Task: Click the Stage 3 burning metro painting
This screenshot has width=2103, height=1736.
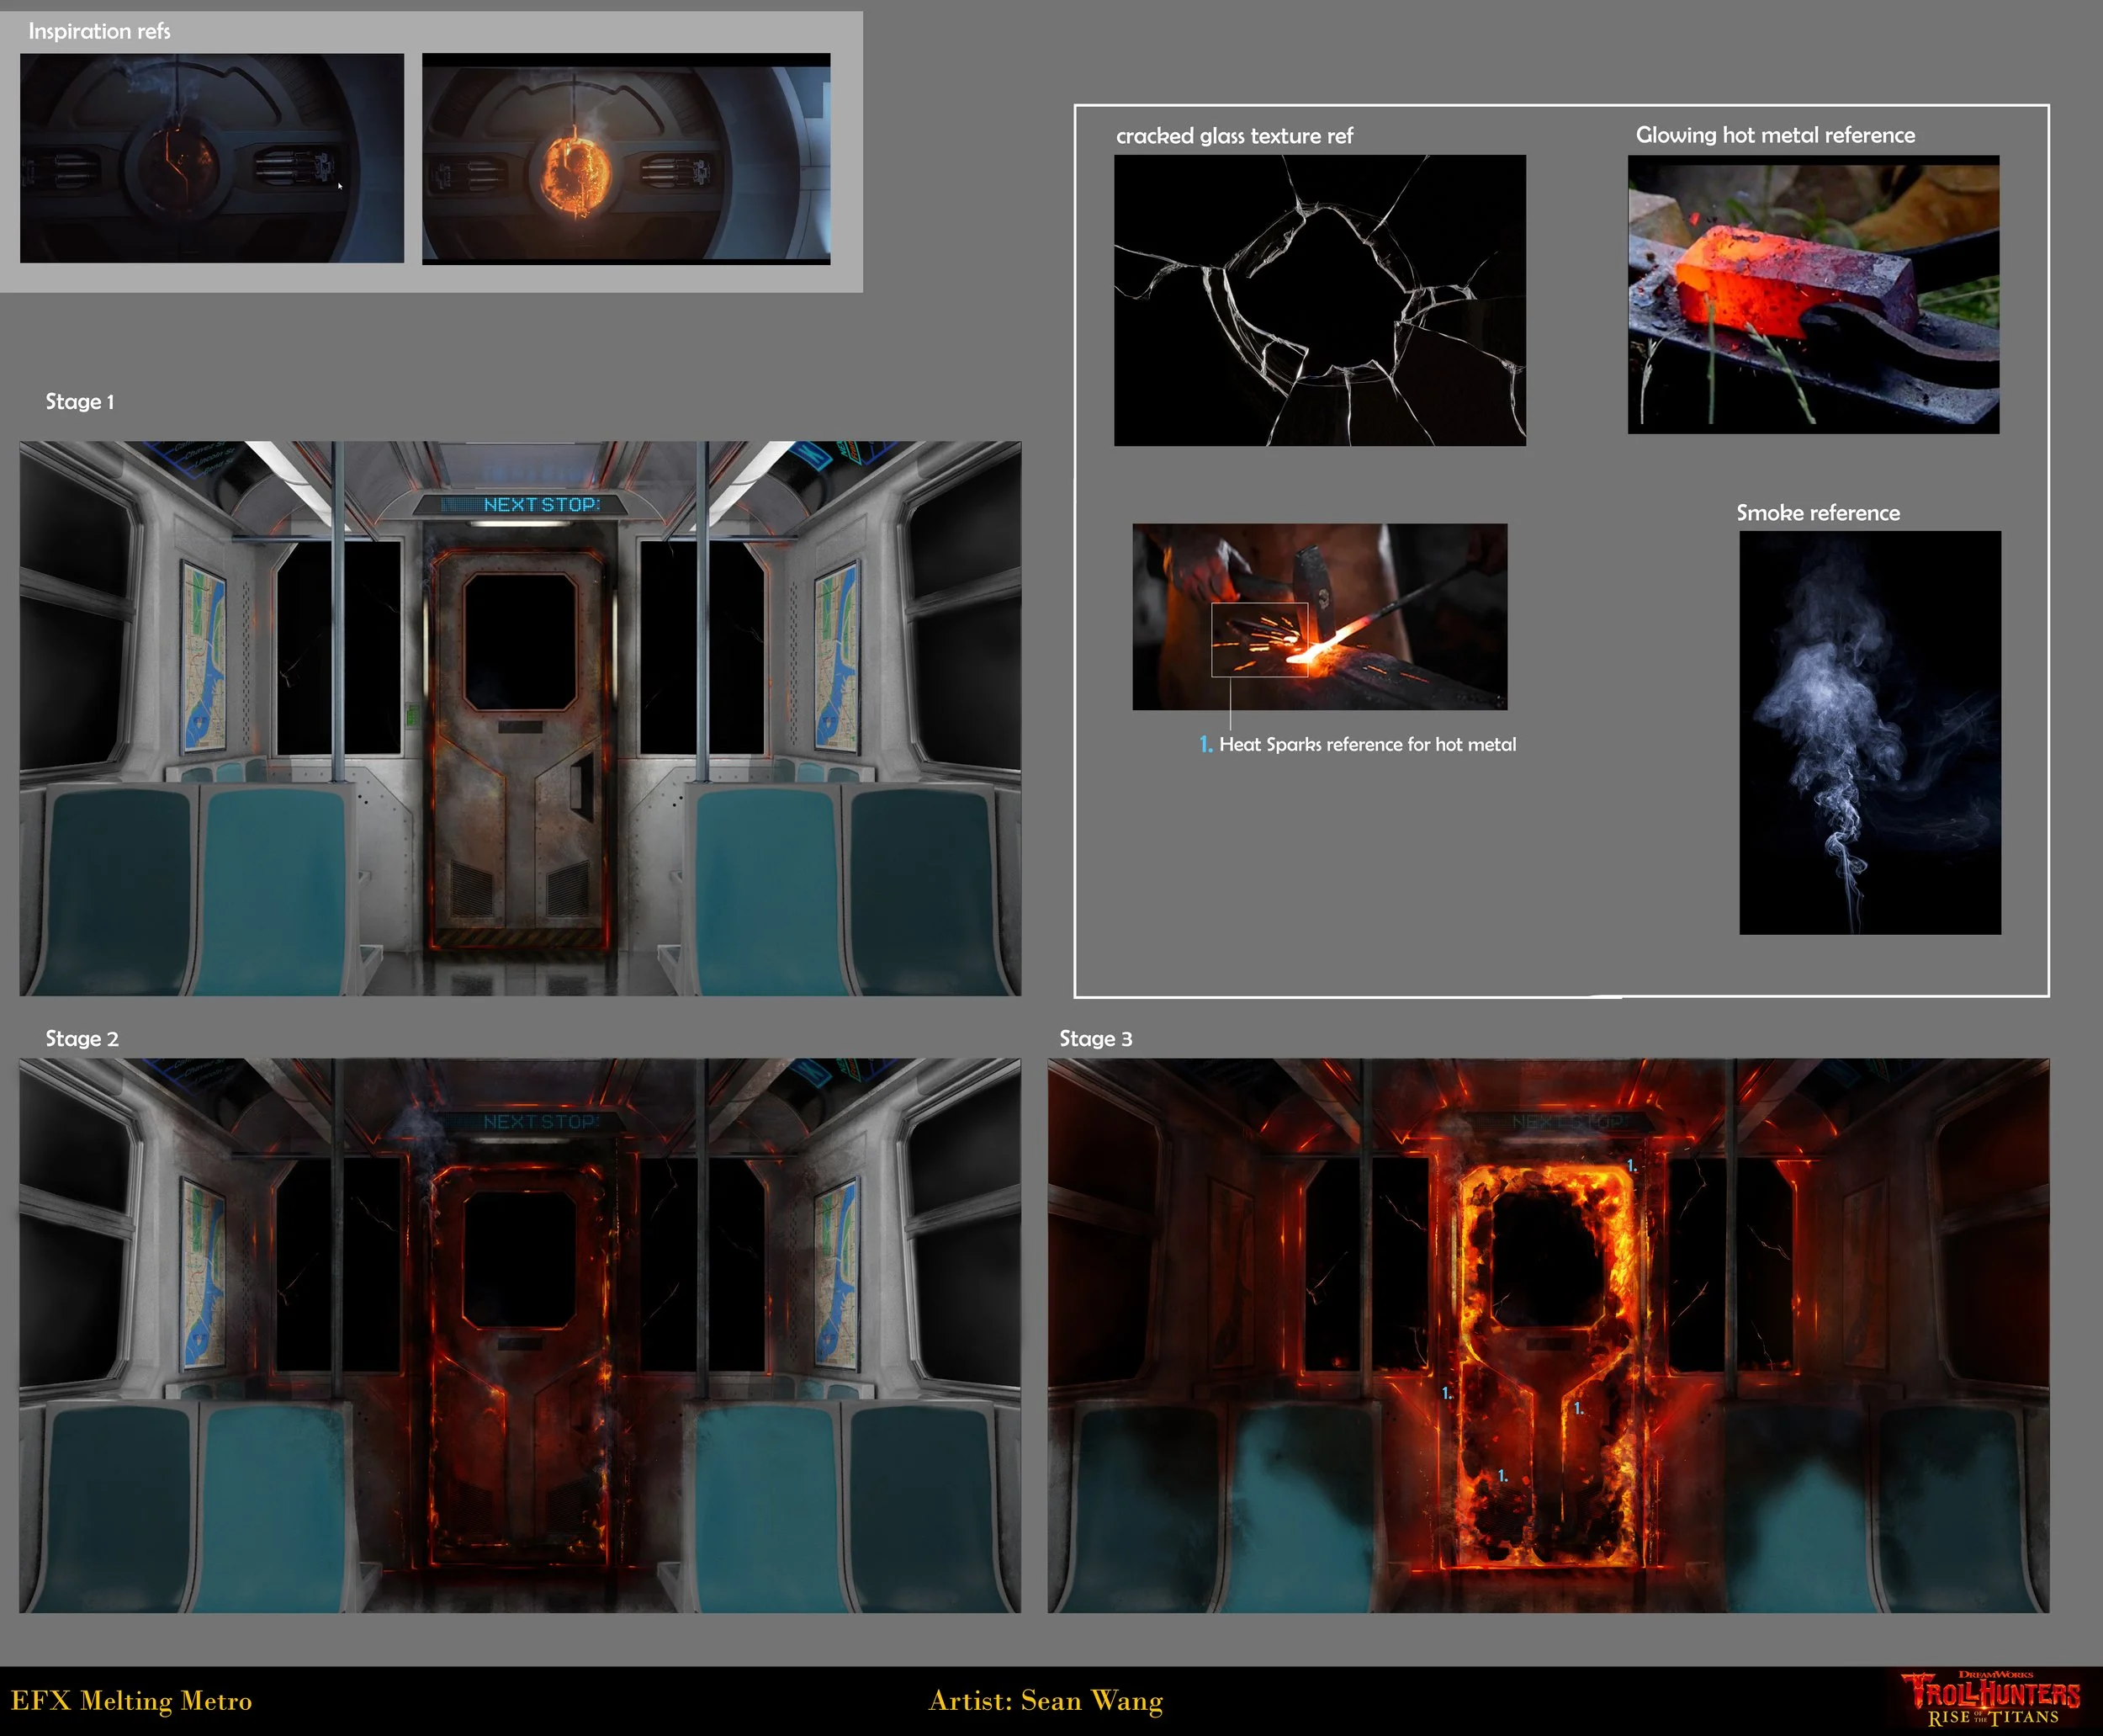Action: (x=1547, y=1335)
